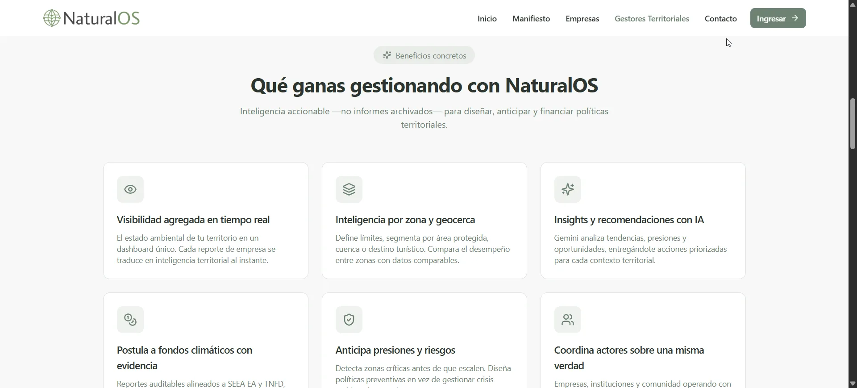The image size is (857, 388).
Task: Open the Empresas nav item
Action: click(582, 19)
